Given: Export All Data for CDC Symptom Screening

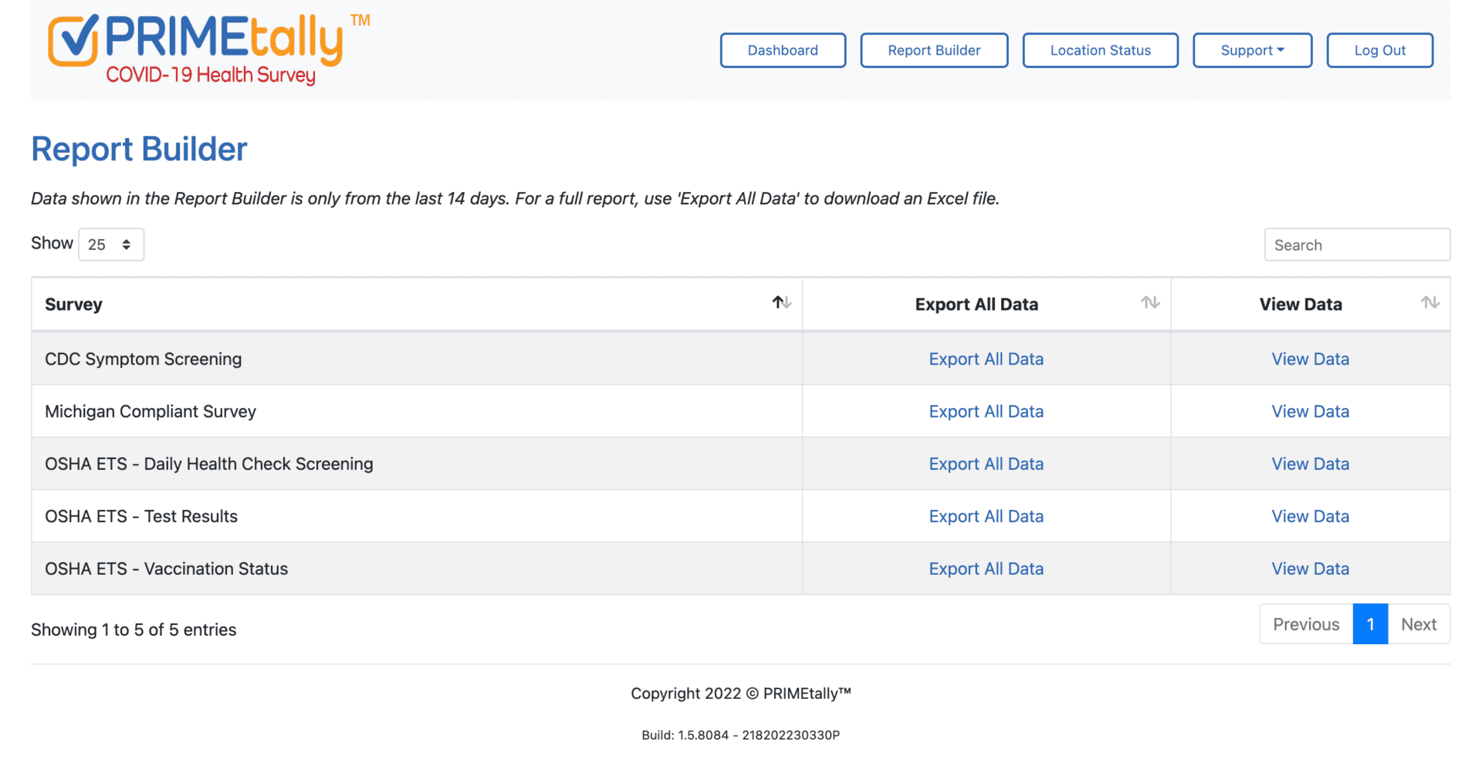Looking at the screenshot, I should click(x=986, y=359).
